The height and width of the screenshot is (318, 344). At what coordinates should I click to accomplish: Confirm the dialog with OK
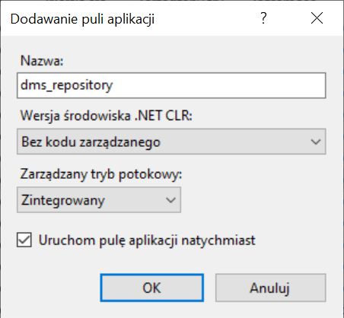(x=151, y=288)
